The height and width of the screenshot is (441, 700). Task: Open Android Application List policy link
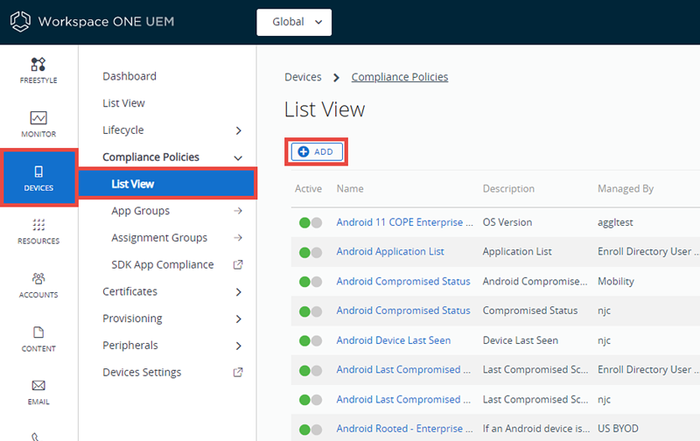390,251
